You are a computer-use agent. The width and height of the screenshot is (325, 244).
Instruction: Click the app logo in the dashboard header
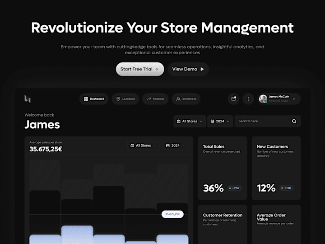[x=28, y=99]
